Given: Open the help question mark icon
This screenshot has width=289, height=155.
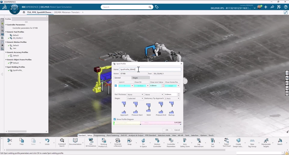Looking at the screenshot, I should (x=286, y=7).
